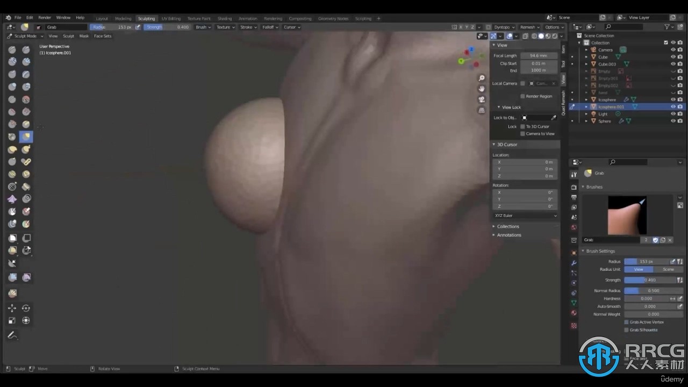The height and width of the screenshot is (387, 688).
Task: Select solid viewport shading mode
Action: point(541,36)
